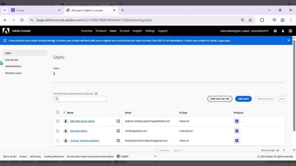Open TestUser TestUserLastName user link

pyautogui.click(x=84, y=140)
